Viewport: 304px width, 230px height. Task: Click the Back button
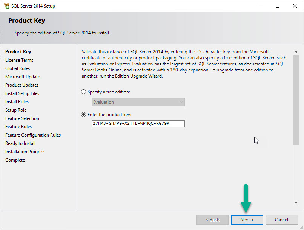pos(212,220)
